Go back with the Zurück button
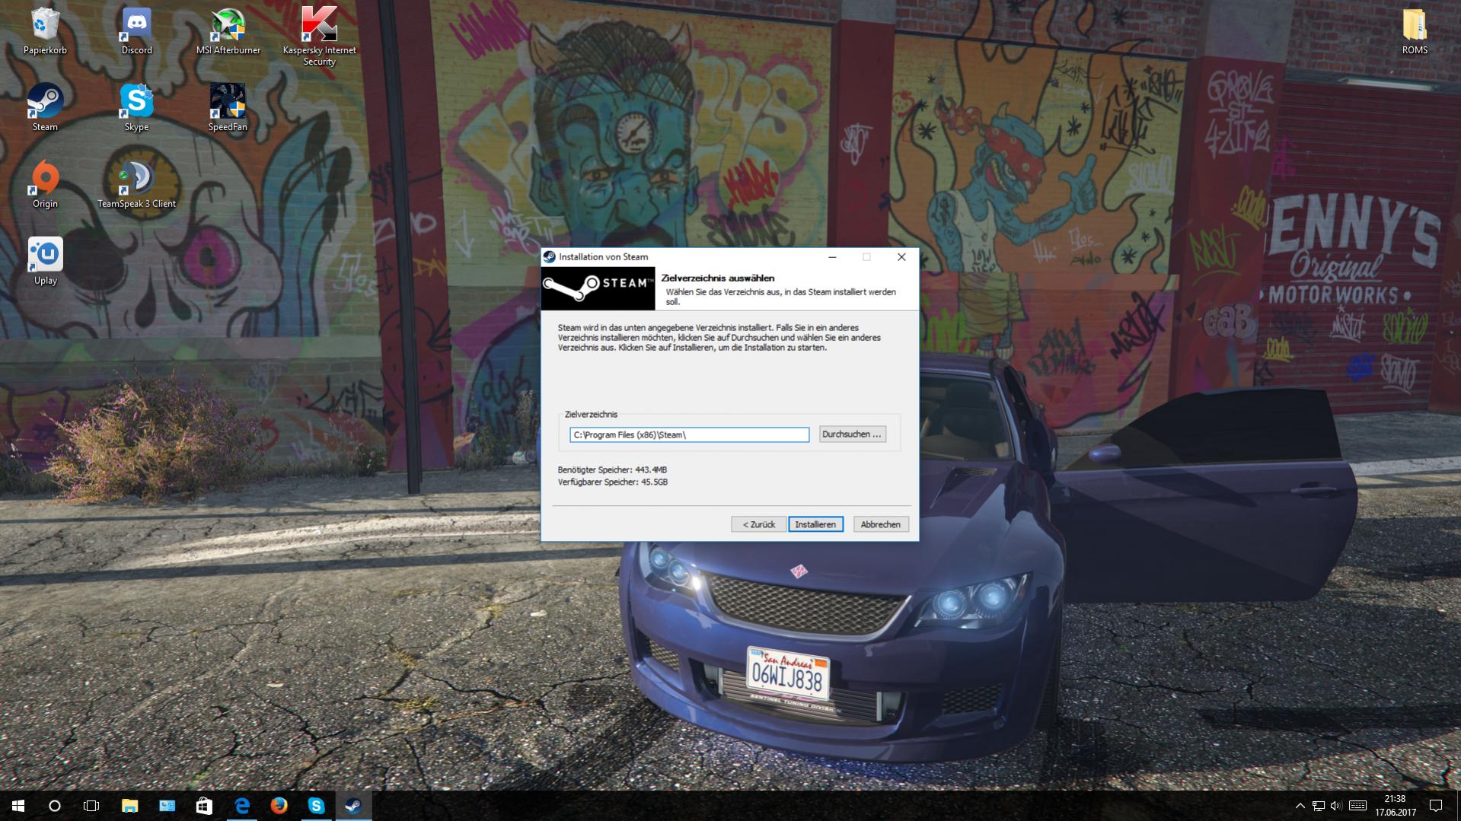The image size is (1461, 821). click(758, 524)
